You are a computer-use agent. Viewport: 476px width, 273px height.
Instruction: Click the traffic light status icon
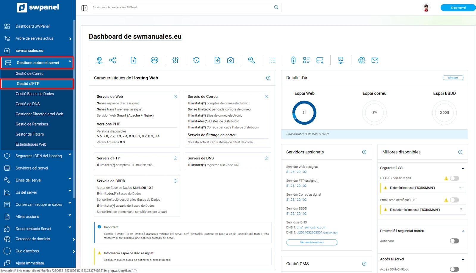293,60
